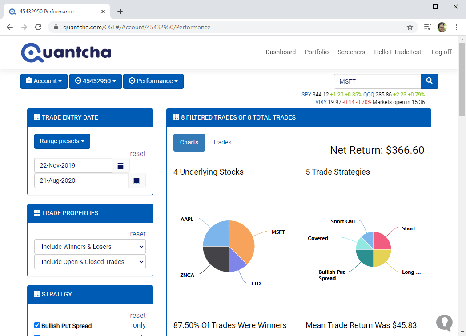The image size is (466, 336).
Task: View site info via the lock icon
Action: 56,27
